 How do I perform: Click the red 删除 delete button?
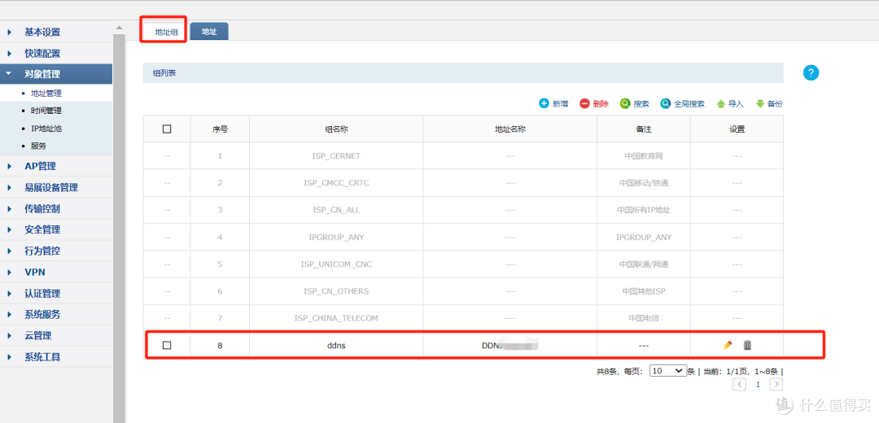pyautogui.click(x=594, y=103)
